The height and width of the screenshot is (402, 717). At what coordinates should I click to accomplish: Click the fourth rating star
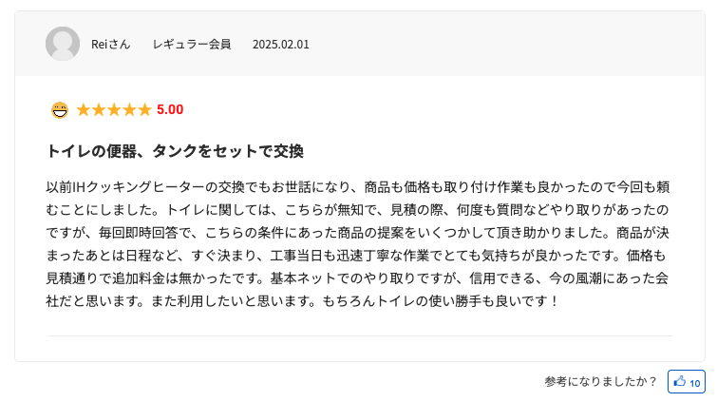click(129, 110)
